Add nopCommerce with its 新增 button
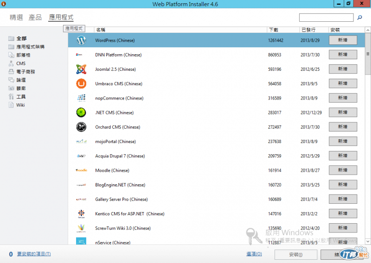The image size is (371, 263). click(x=343, y=98)
